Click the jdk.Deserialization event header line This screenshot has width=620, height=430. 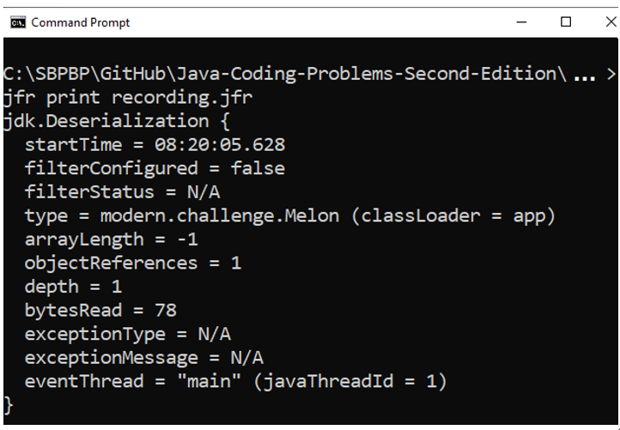click(x=117, y=121)
